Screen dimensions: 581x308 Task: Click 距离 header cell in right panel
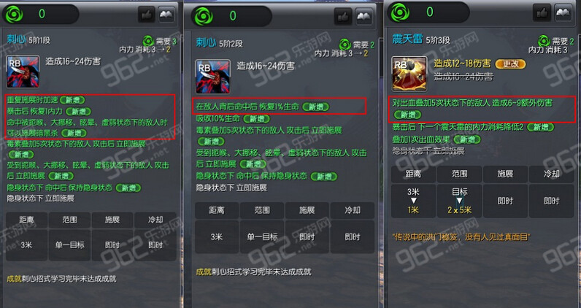[x=414, y=174]
